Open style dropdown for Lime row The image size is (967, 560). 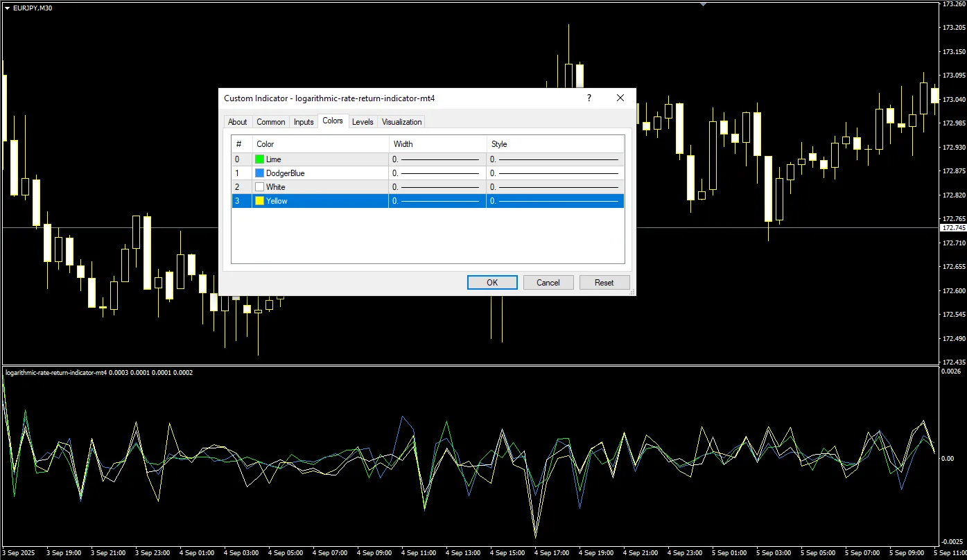coord(555,159)
